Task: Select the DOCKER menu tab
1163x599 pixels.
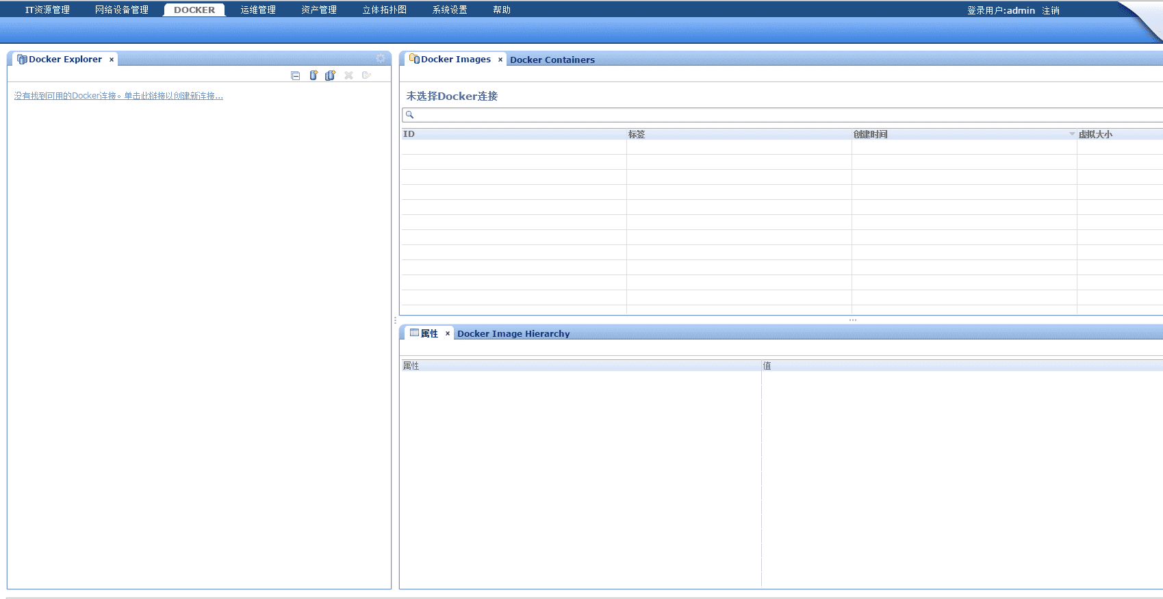Action: pyautogui.click(x=194, y=10)
